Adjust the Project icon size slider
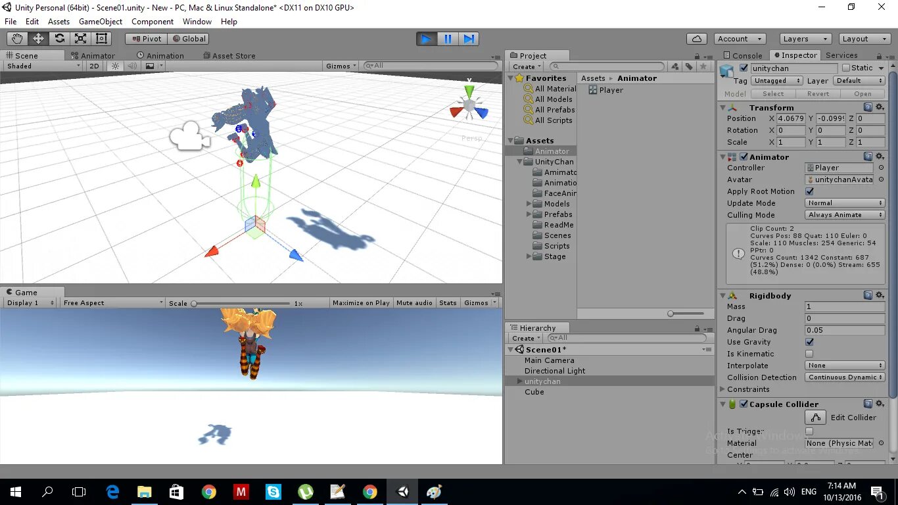Image resolution: width=898 pixels, height=505 pixels. click(x=686, y=314)
